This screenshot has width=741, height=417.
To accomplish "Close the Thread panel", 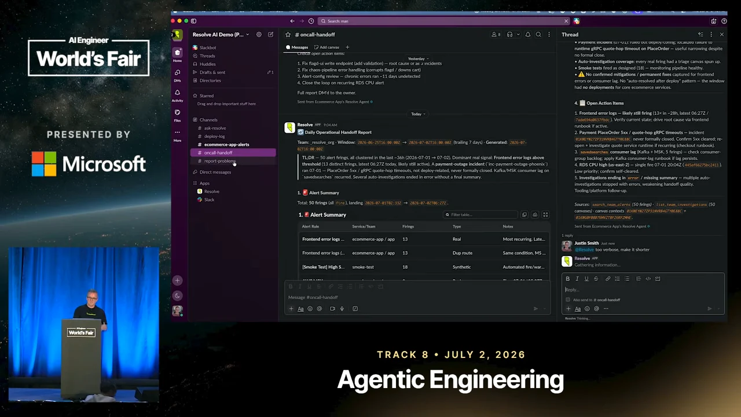I will [x=721, y=35].
